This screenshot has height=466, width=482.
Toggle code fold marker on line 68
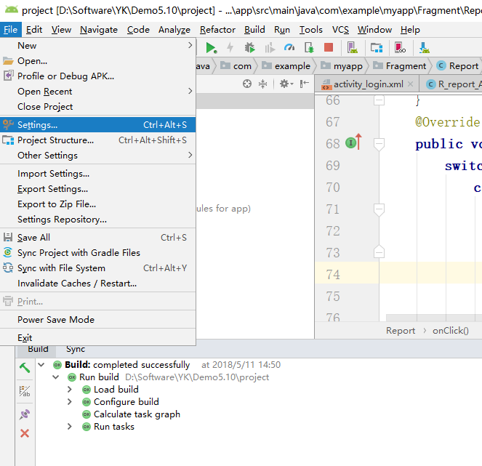(379, 144)
